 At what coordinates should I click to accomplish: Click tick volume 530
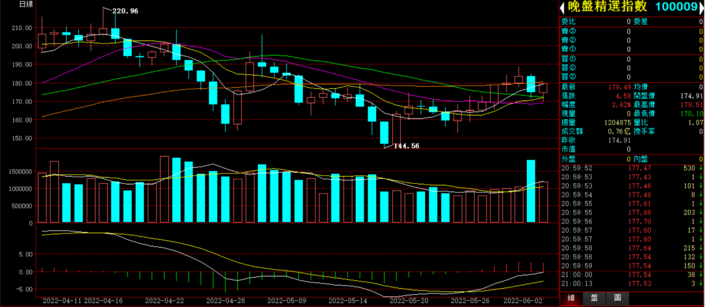(689, 168)
